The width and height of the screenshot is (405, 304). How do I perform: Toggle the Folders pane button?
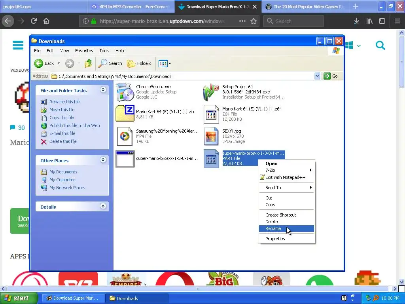[x=139, y=63]
